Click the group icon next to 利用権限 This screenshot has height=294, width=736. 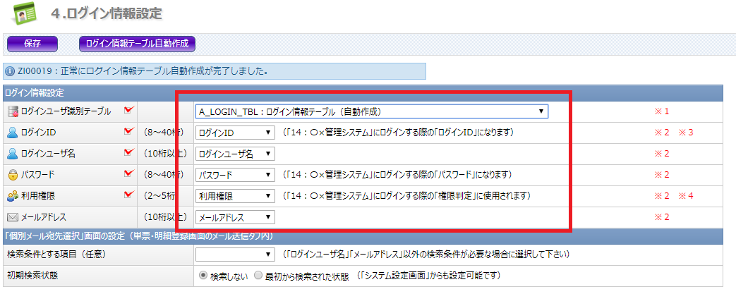pyautogui.click(x=11, y=196)
